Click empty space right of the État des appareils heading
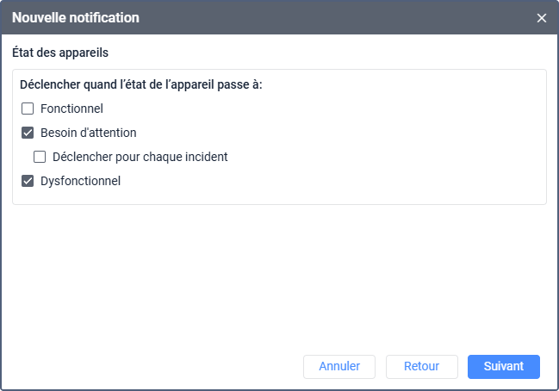559x391 pixels. [x=345, y=53]
